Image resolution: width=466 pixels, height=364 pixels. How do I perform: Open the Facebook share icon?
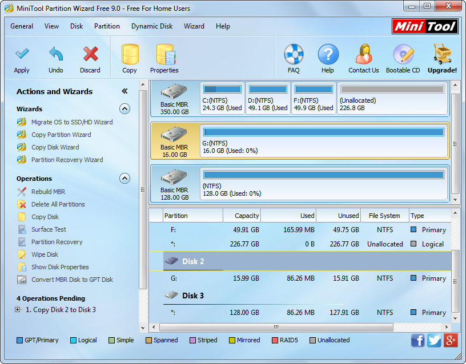click(417, 340)
